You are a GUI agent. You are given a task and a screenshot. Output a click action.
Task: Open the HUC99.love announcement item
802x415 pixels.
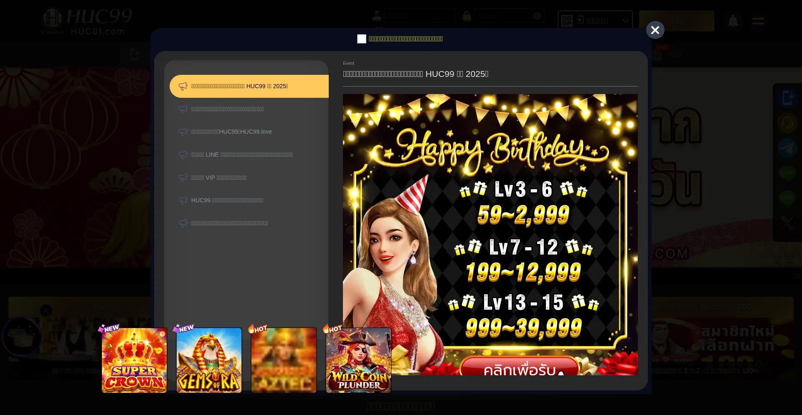click(x=231, y=132)
